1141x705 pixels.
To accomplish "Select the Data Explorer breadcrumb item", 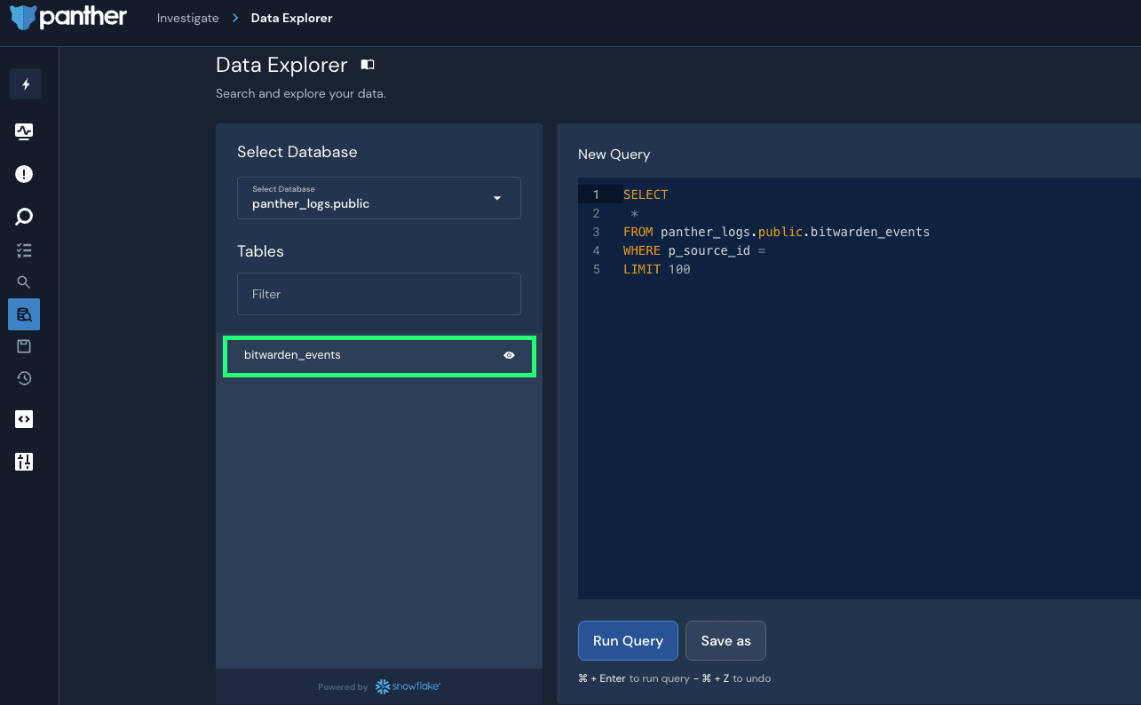I will click(x=292, y=17).
